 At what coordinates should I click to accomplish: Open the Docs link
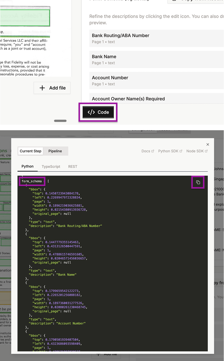tap(148, 151)
